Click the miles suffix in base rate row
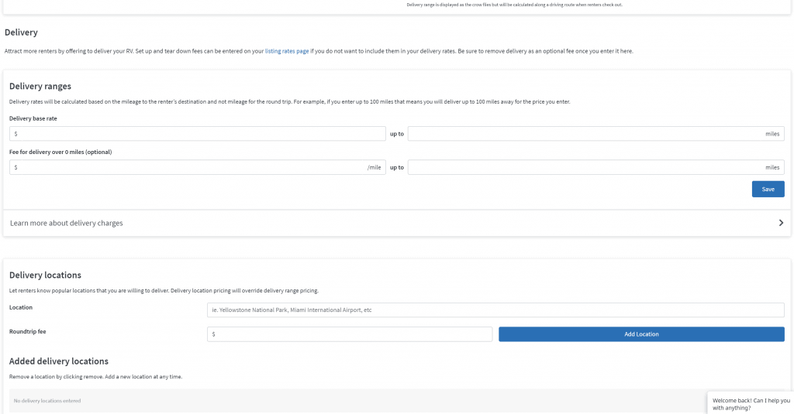 point(772,134)
